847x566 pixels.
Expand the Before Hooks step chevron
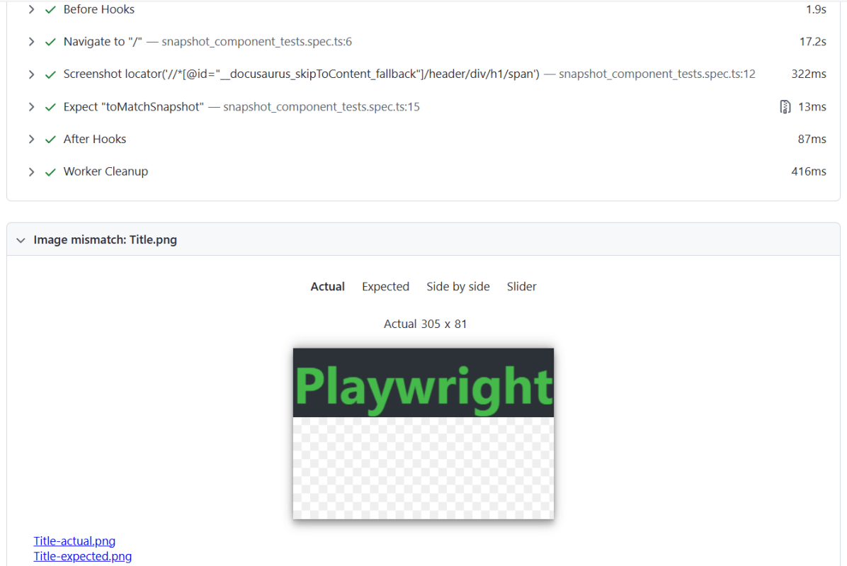[x=31, y=10]
